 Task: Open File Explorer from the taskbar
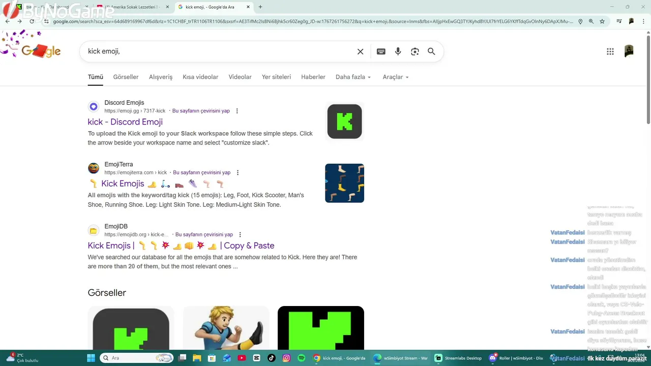pyautogui.click(x=197, y=358)
